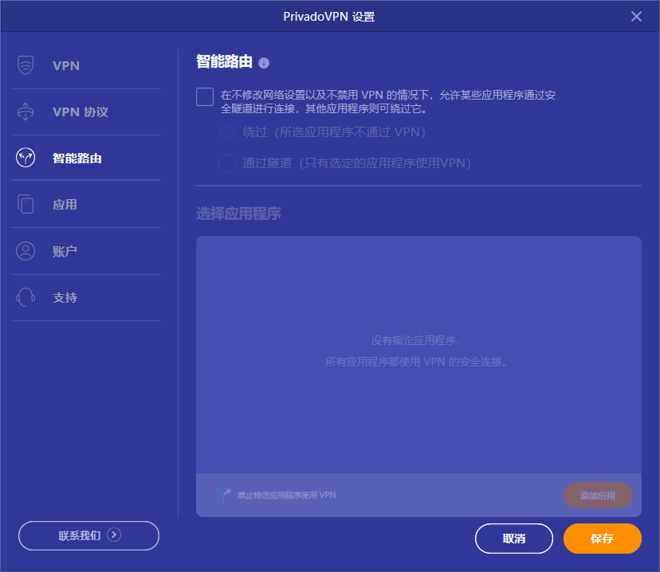Open the 支持 support tab
Screen dimensions: 660x572
(x=86, y=298)
